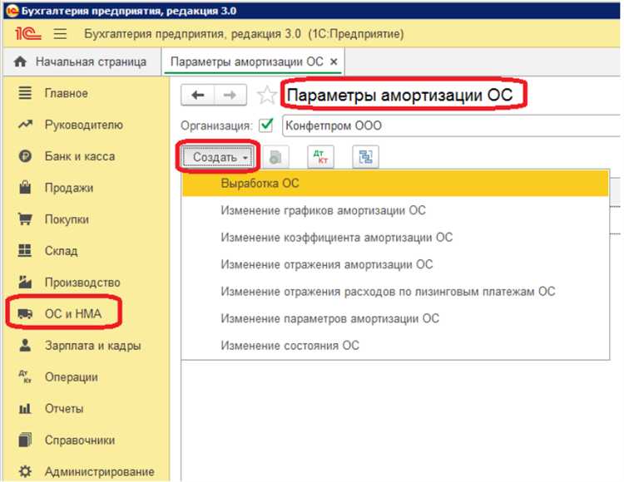The image size is (624, 482).
Task: Click the home icon on Начальная страница
Action: coord(20,61)
